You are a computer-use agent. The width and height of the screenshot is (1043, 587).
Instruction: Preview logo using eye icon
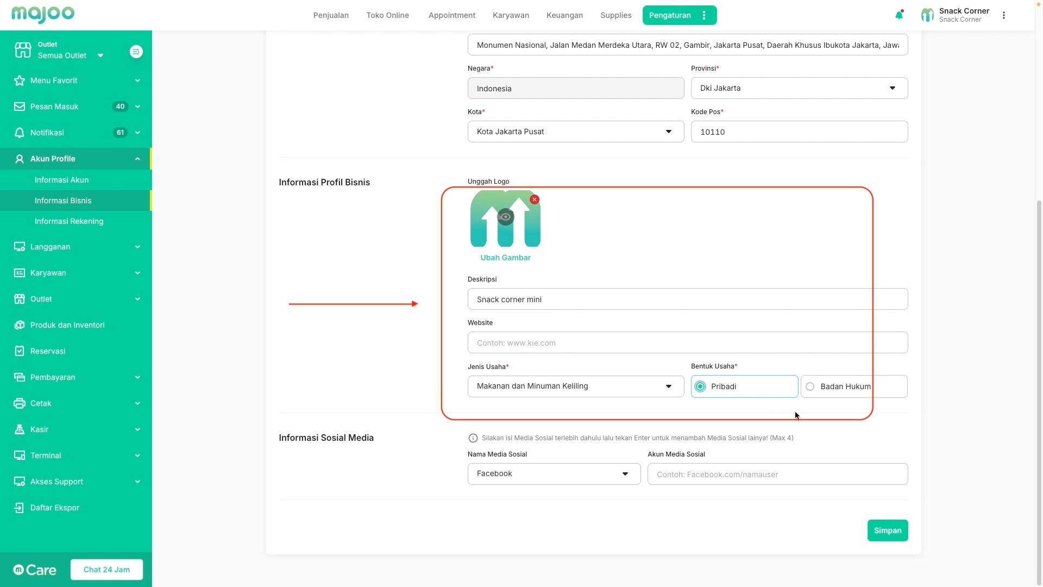point(505,217)
